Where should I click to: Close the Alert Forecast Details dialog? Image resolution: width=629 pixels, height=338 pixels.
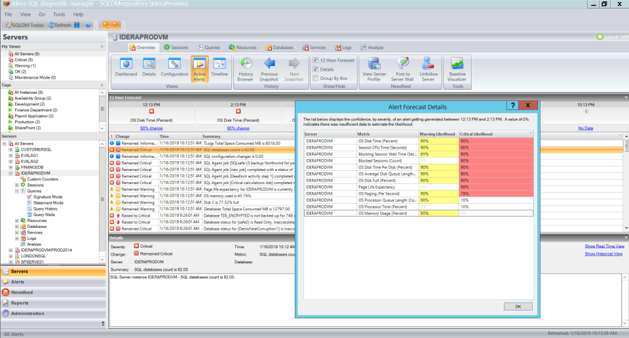[528, 105]
